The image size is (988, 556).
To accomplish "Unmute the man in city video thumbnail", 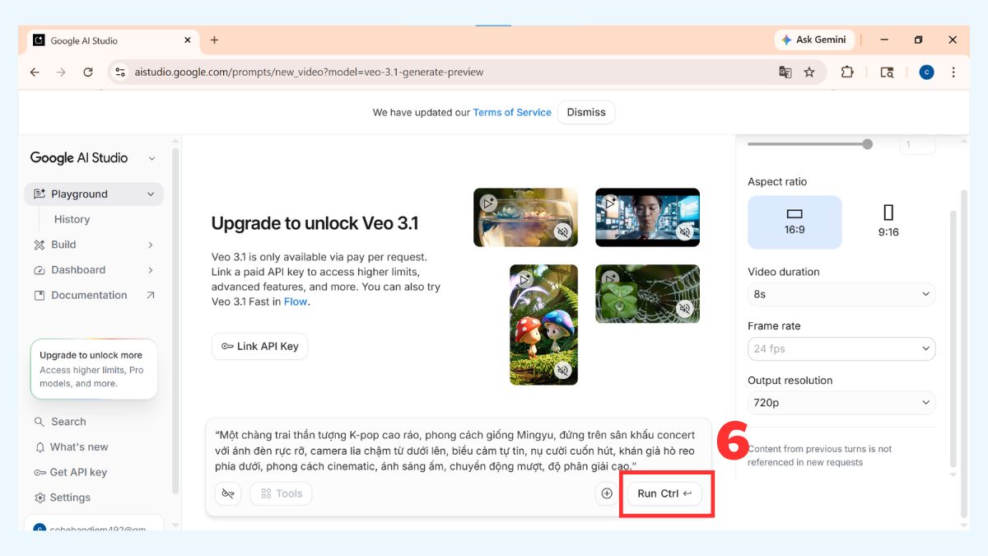I will 685,232.
